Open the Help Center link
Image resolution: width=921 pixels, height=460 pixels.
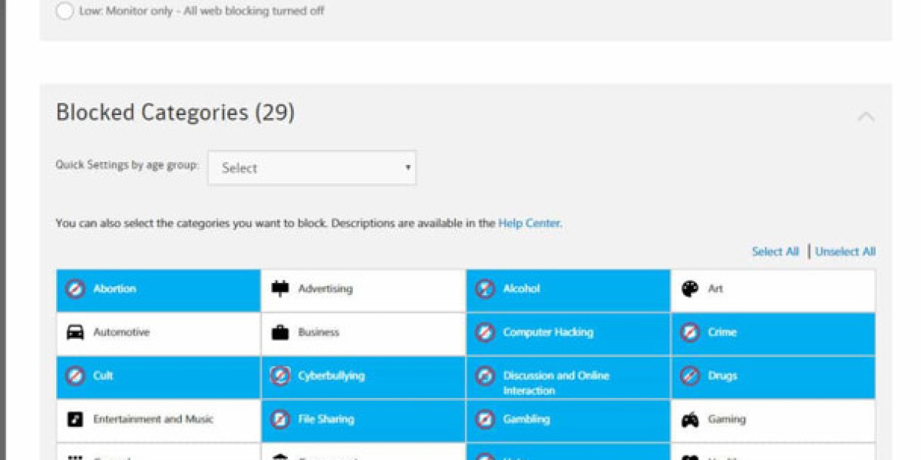(x=529, y=224)
